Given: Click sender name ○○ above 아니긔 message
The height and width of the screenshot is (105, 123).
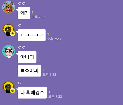Looking at the screenshot, I should coord(22,47).
